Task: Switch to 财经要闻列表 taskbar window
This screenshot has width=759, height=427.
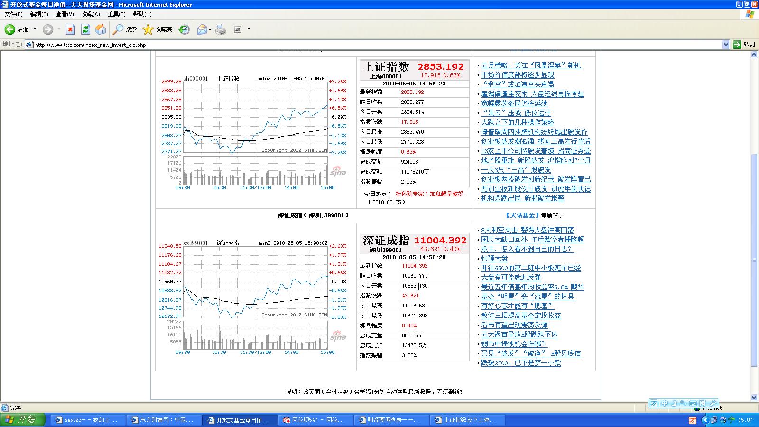Action: tap(391, 420)
